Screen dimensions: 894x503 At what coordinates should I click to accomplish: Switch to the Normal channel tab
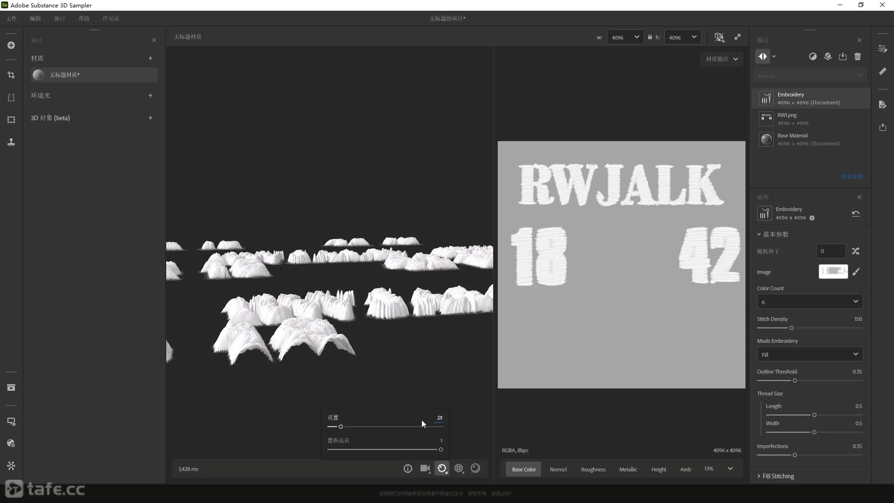(x=558, y=469)
